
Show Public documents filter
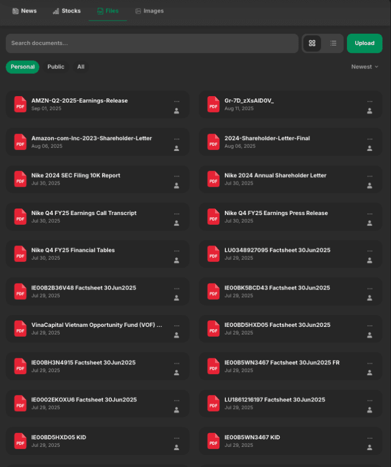[x=56, y=67]
